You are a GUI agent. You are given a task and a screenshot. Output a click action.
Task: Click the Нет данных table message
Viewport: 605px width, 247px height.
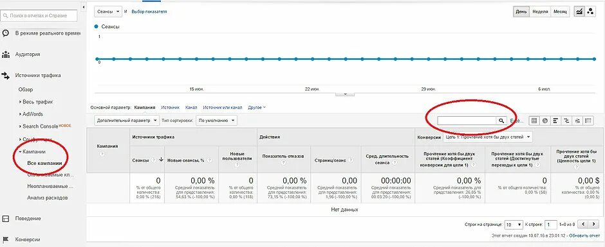[345, 210]
